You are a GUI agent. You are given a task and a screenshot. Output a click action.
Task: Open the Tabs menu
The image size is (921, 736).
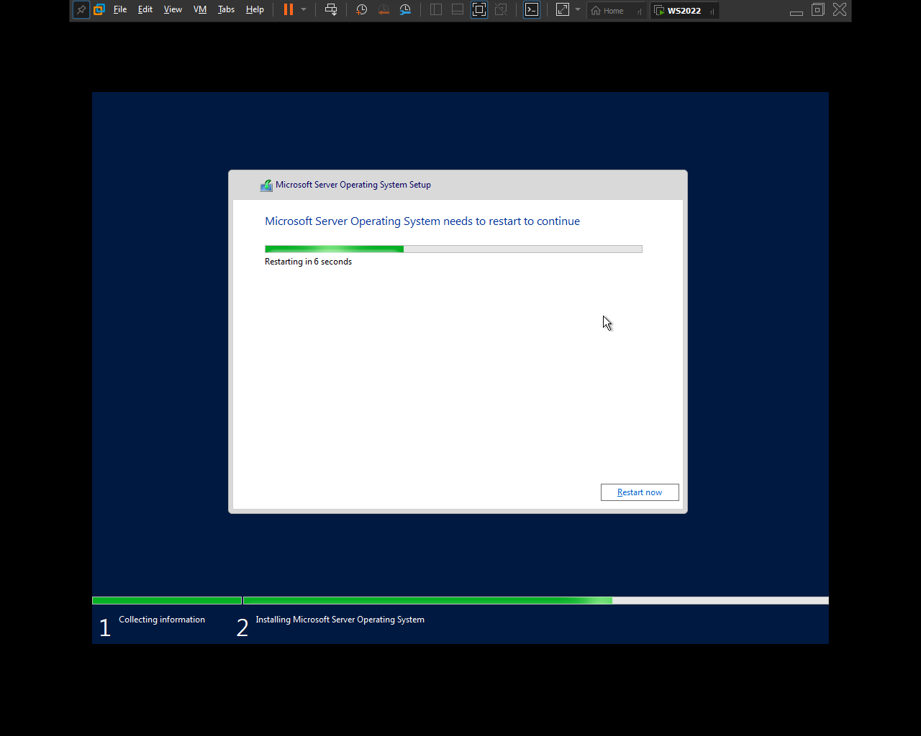(x=226, y=10)
